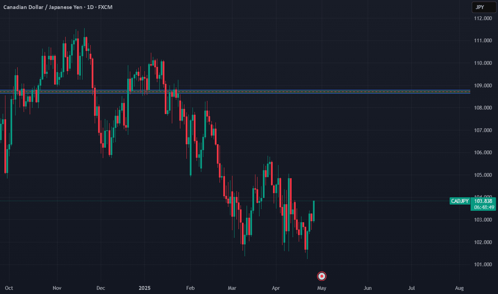Click the 103.000 price axis label
The height and width of the screenshot is (294, 498).
483,220
